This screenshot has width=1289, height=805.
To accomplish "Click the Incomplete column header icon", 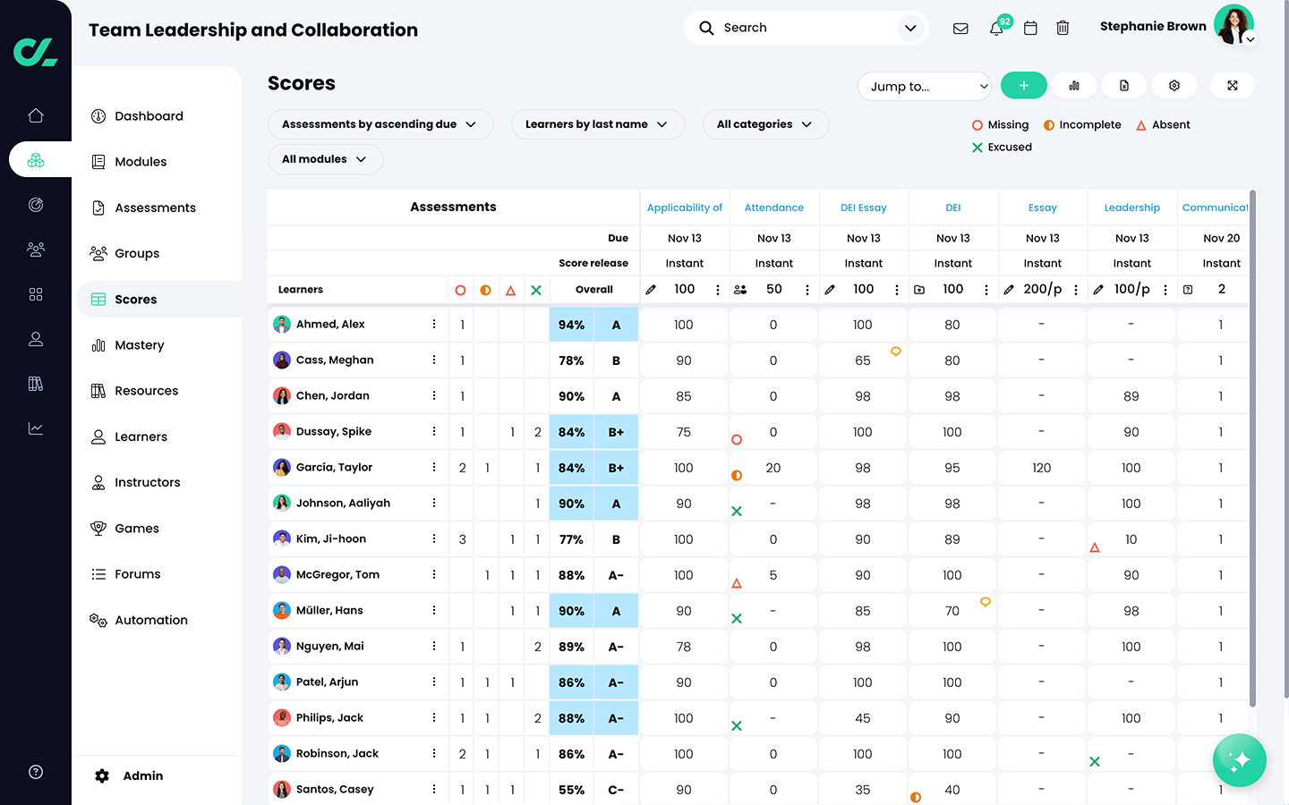I will [x=485, y=290].
